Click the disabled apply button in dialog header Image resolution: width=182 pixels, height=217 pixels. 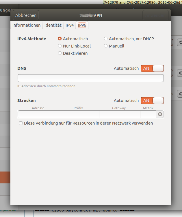(x=155, y=15)
